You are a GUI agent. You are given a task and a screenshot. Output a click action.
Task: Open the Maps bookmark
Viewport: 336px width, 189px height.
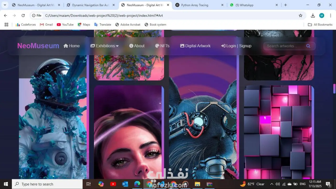point(84,25)
